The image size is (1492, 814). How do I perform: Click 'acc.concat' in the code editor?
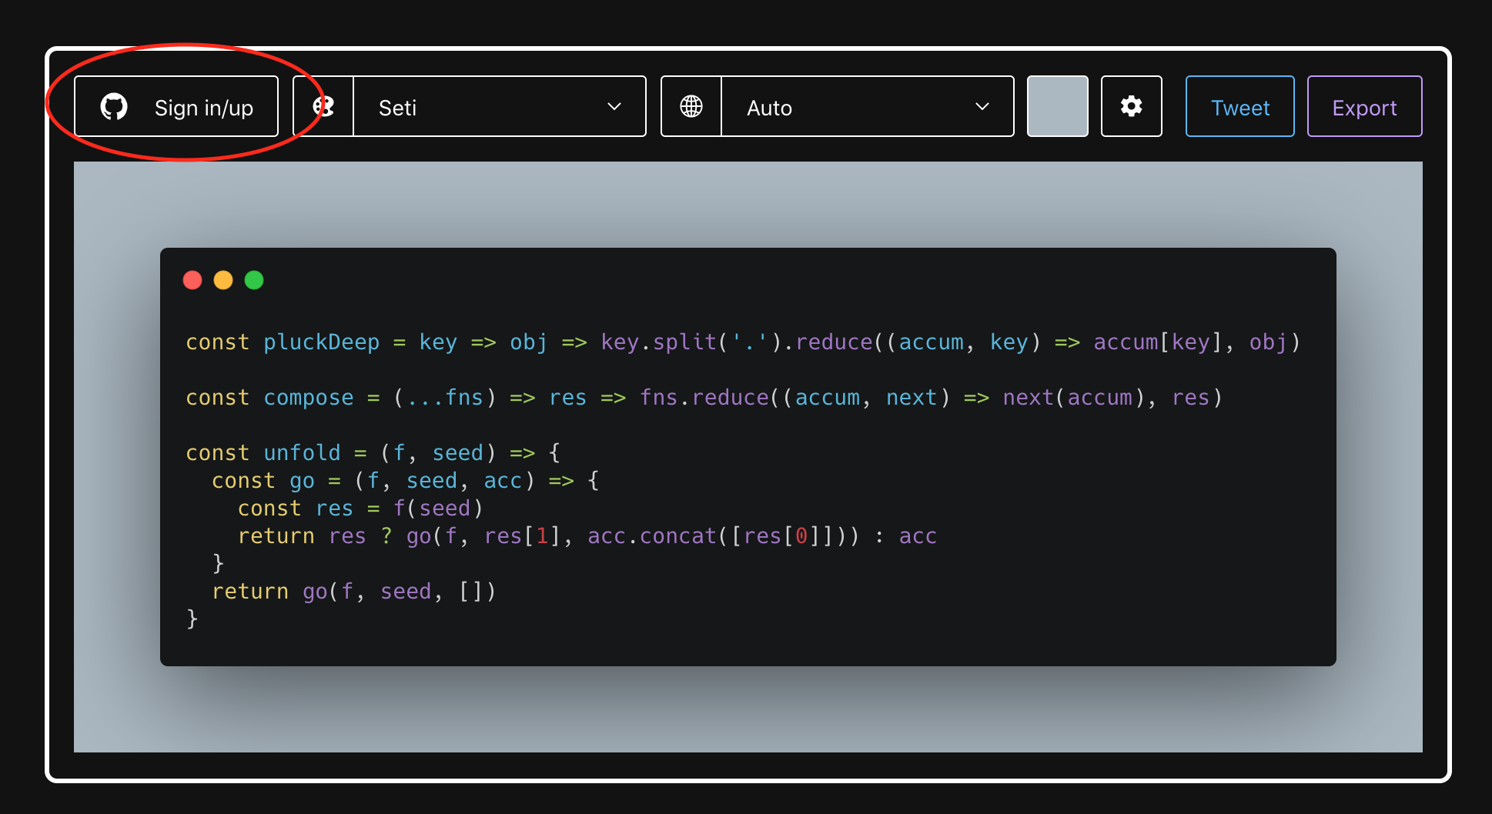tap(652, 536)
